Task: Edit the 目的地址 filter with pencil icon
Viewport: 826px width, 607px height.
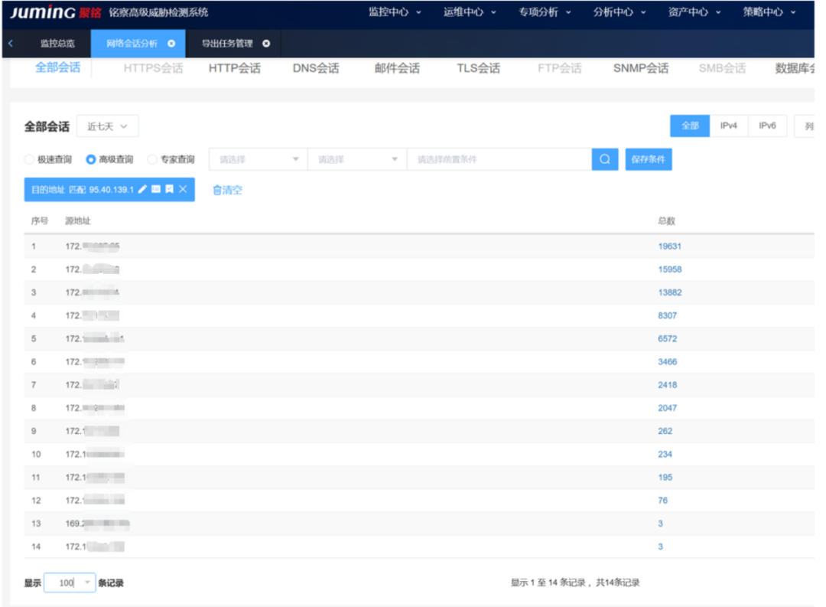Action: (x=142, y=189)
